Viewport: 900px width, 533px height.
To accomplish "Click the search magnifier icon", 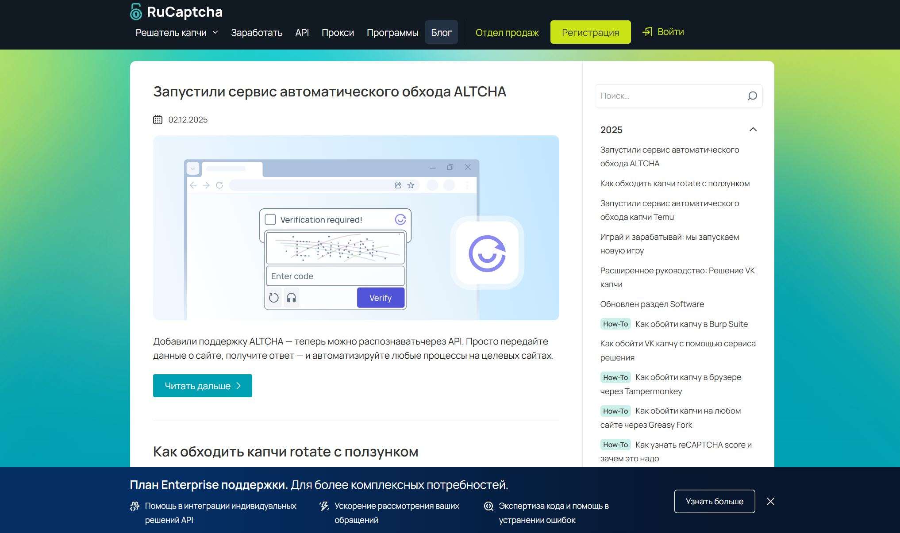I will 752,96.
